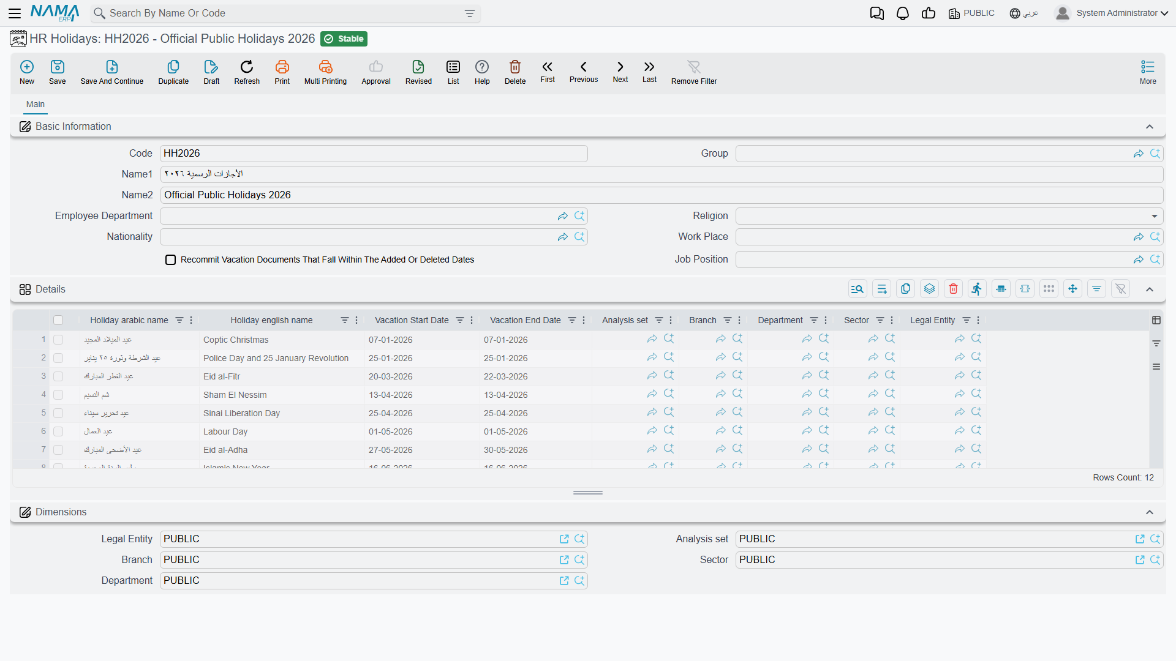Select the Main tab
Viewport: 1176px width, 661px height.
click(36, 105)
